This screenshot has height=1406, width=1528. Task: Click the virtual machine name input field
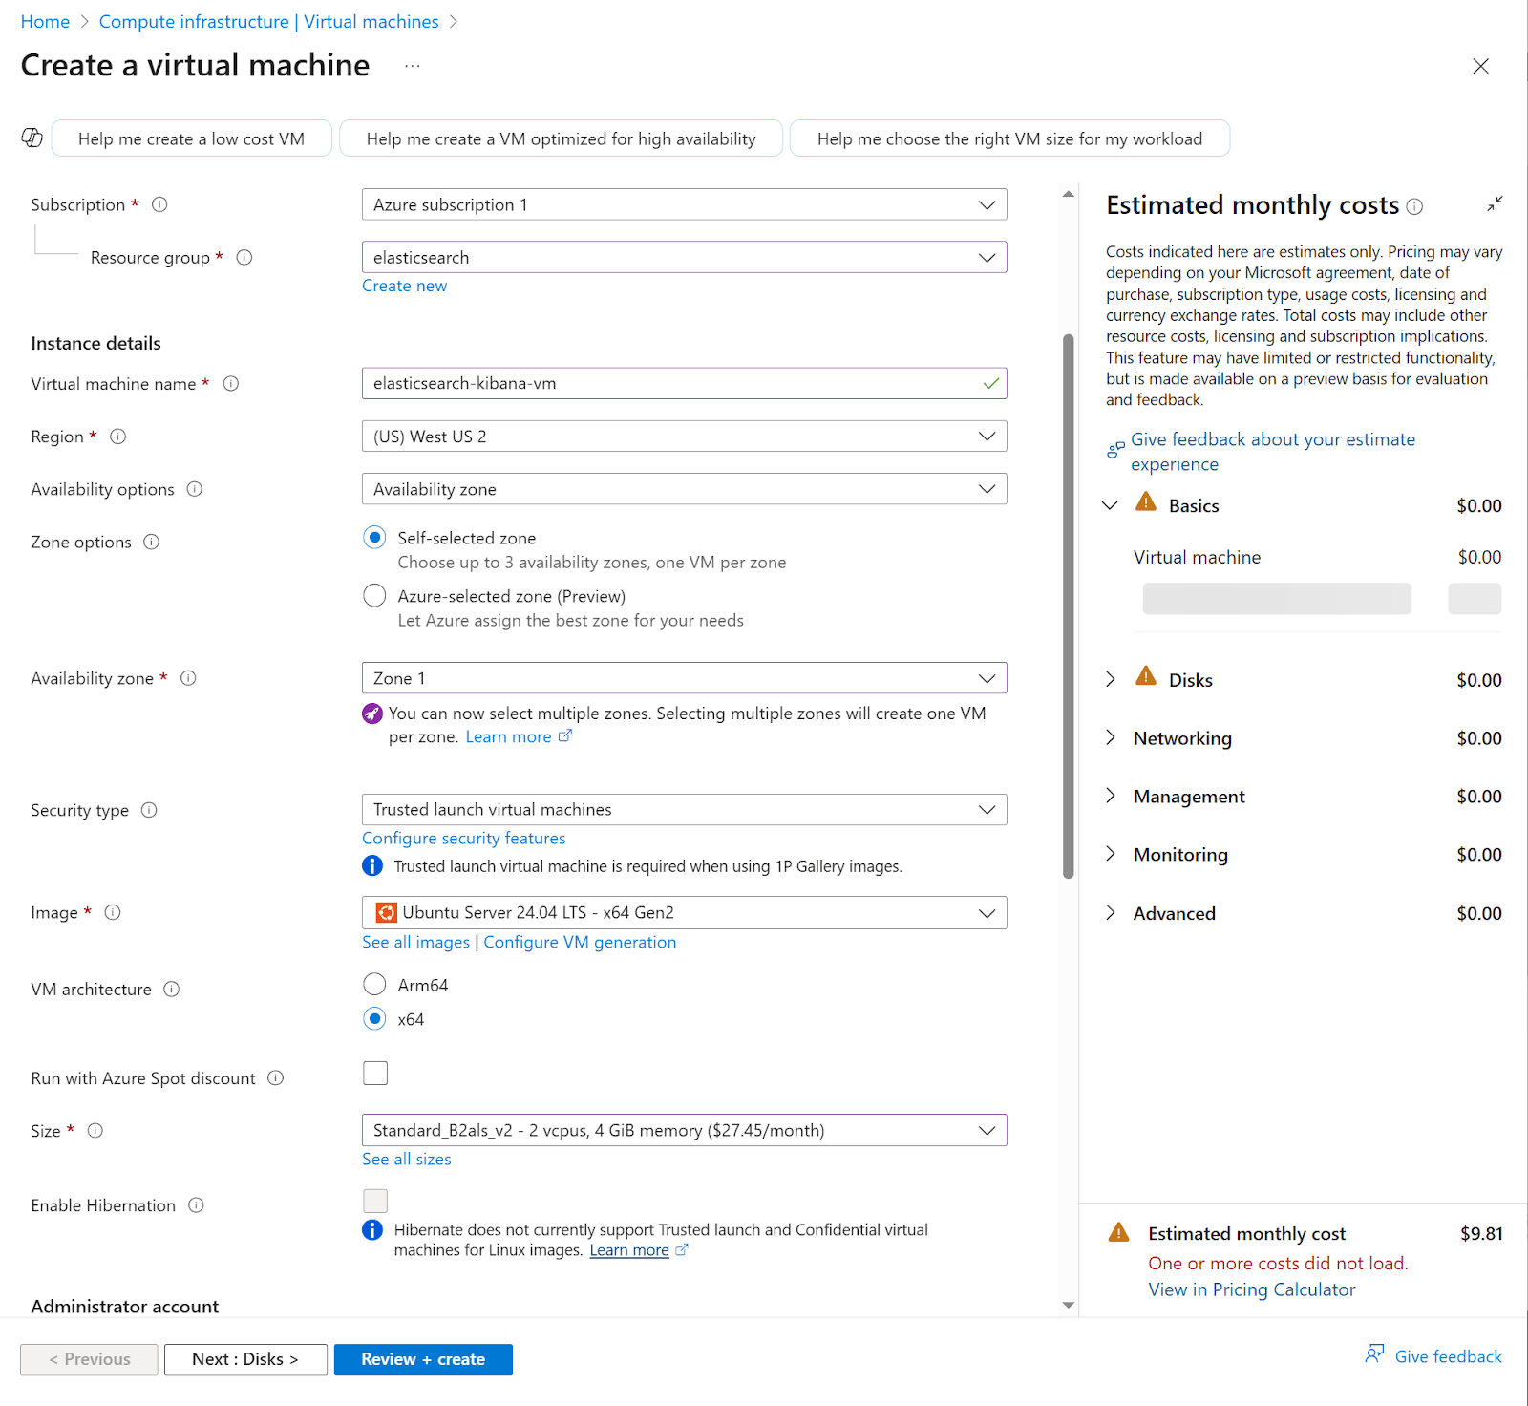click(684, 383)
